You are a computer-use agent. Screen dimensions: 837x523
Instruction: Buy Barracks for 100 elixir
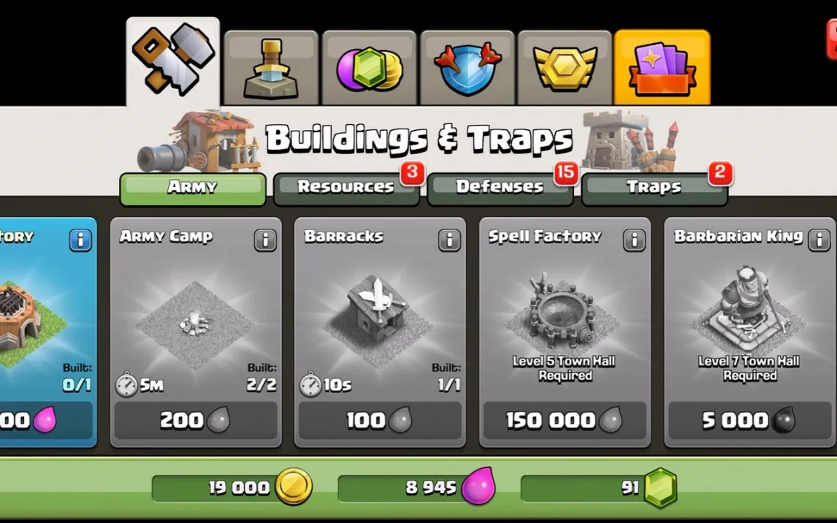(380, 421)
